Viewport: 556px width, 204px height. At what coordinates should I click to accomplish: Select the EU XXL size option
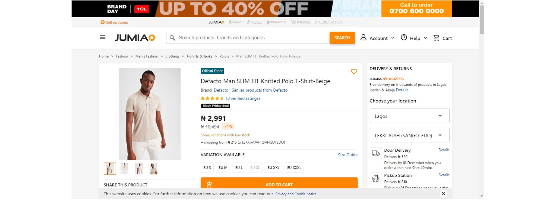click(x=273, y=167)
